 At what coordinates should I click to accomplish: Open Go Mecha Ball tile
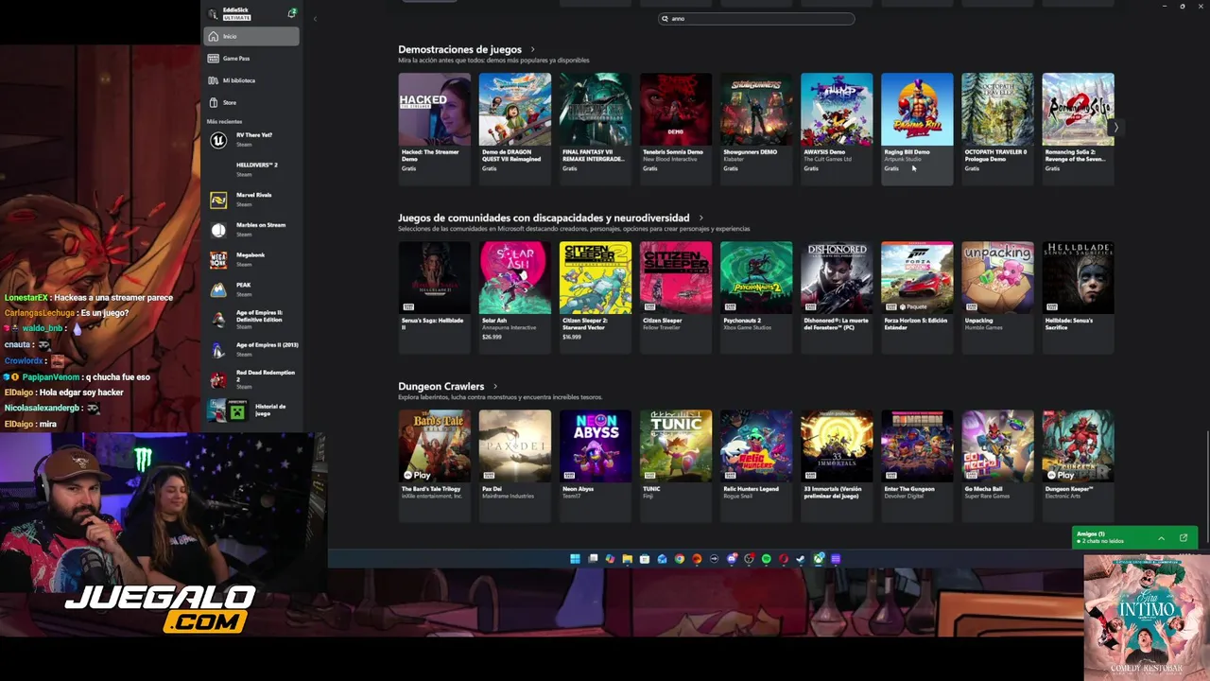click(x=997, y=464)
